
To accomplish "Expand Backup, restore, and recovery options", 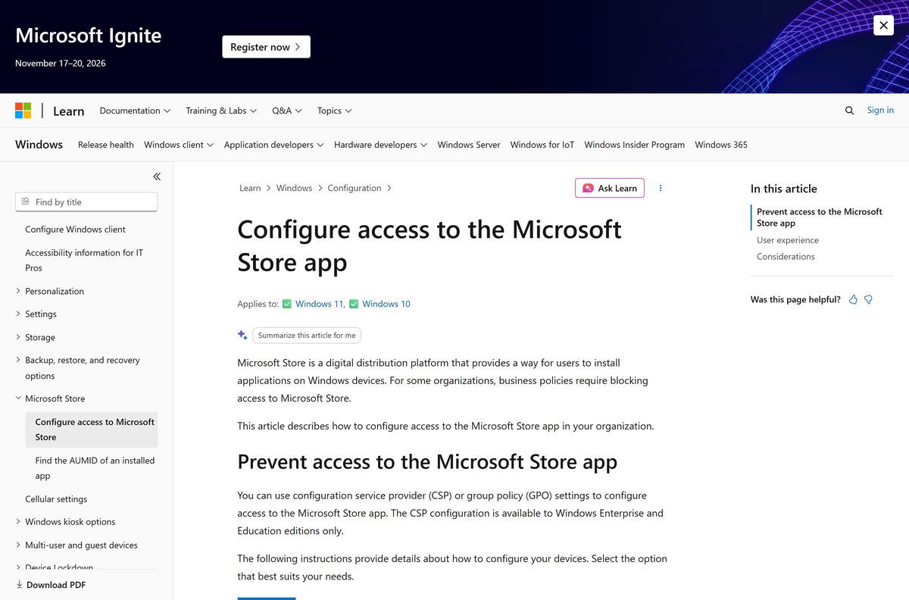I will (x=83, y=367).
